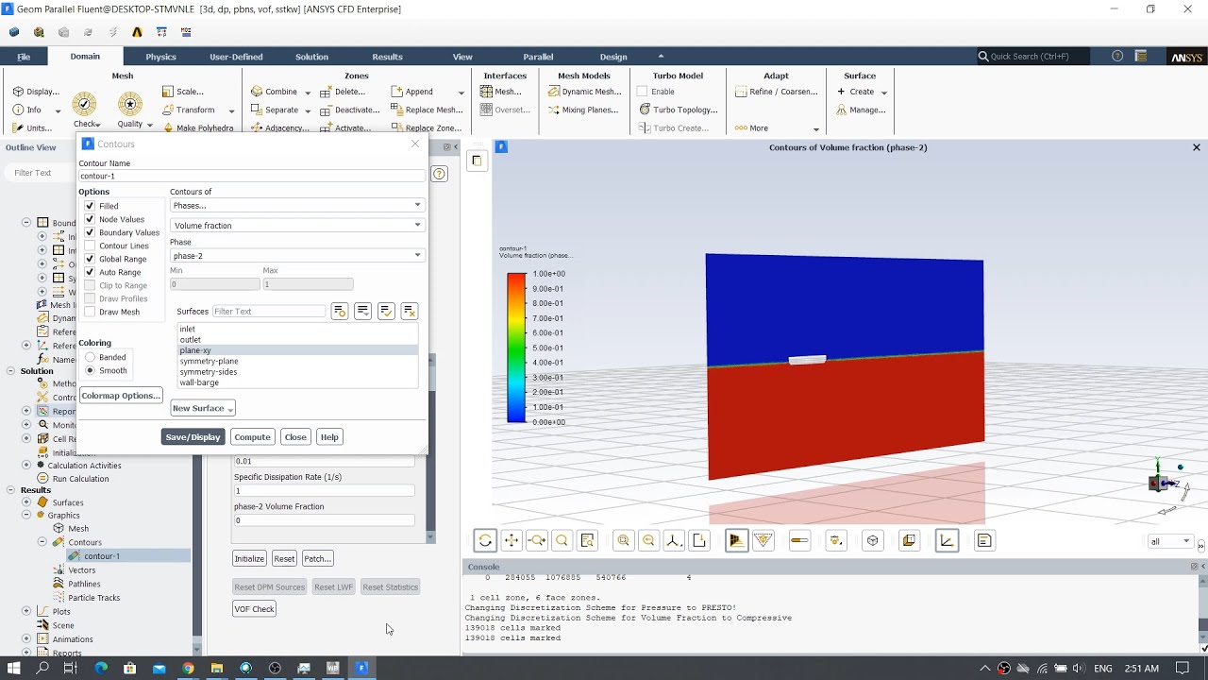Viewport: 1208px width, 680px height.
Task: Open Contours of Phases dropdown
Action: (x=296, y=205)
